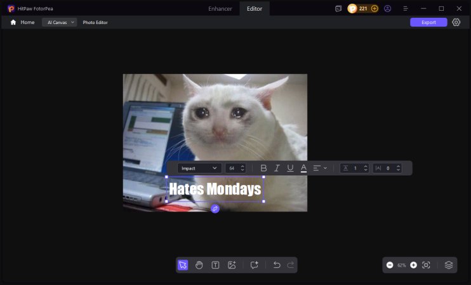Add more coins with plus icon
This screenshot has width=471, height=285.
point(375,9)
